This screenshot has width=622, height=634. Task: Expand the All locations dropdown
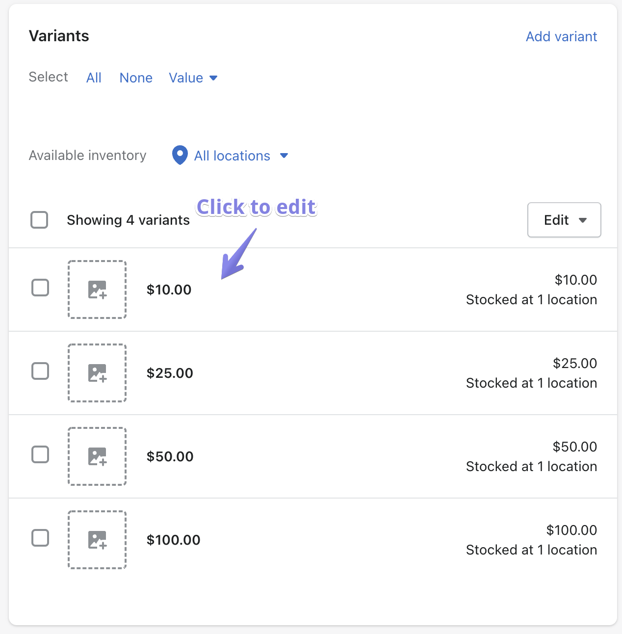click(240, 156)
